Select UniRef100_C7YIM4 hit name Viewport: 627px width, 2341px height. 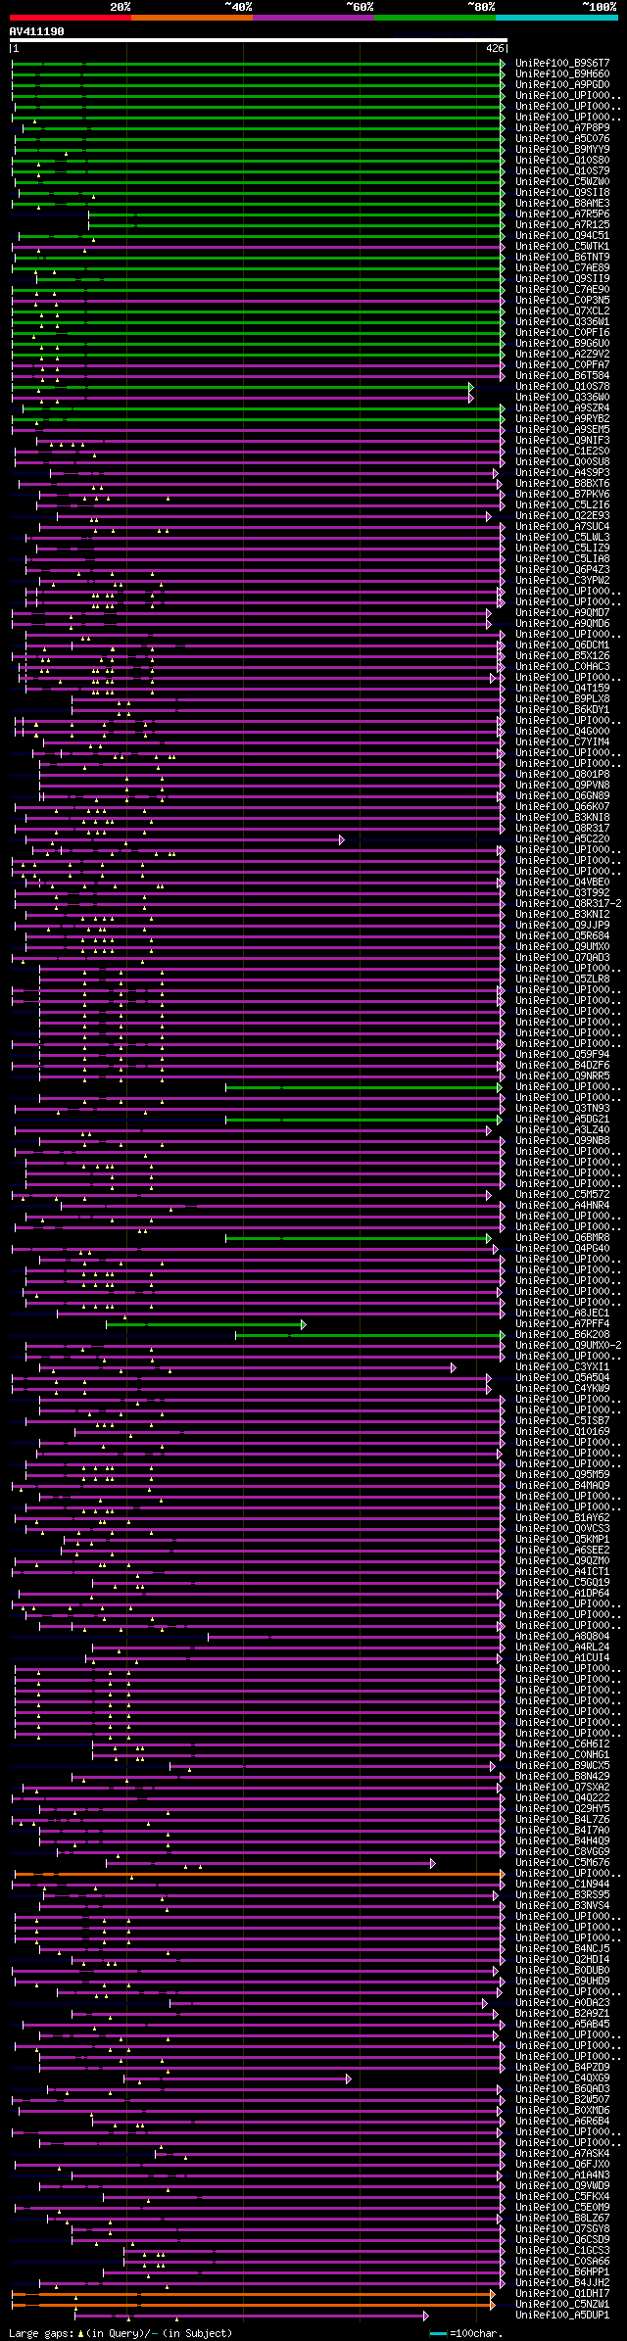(562, 741)
